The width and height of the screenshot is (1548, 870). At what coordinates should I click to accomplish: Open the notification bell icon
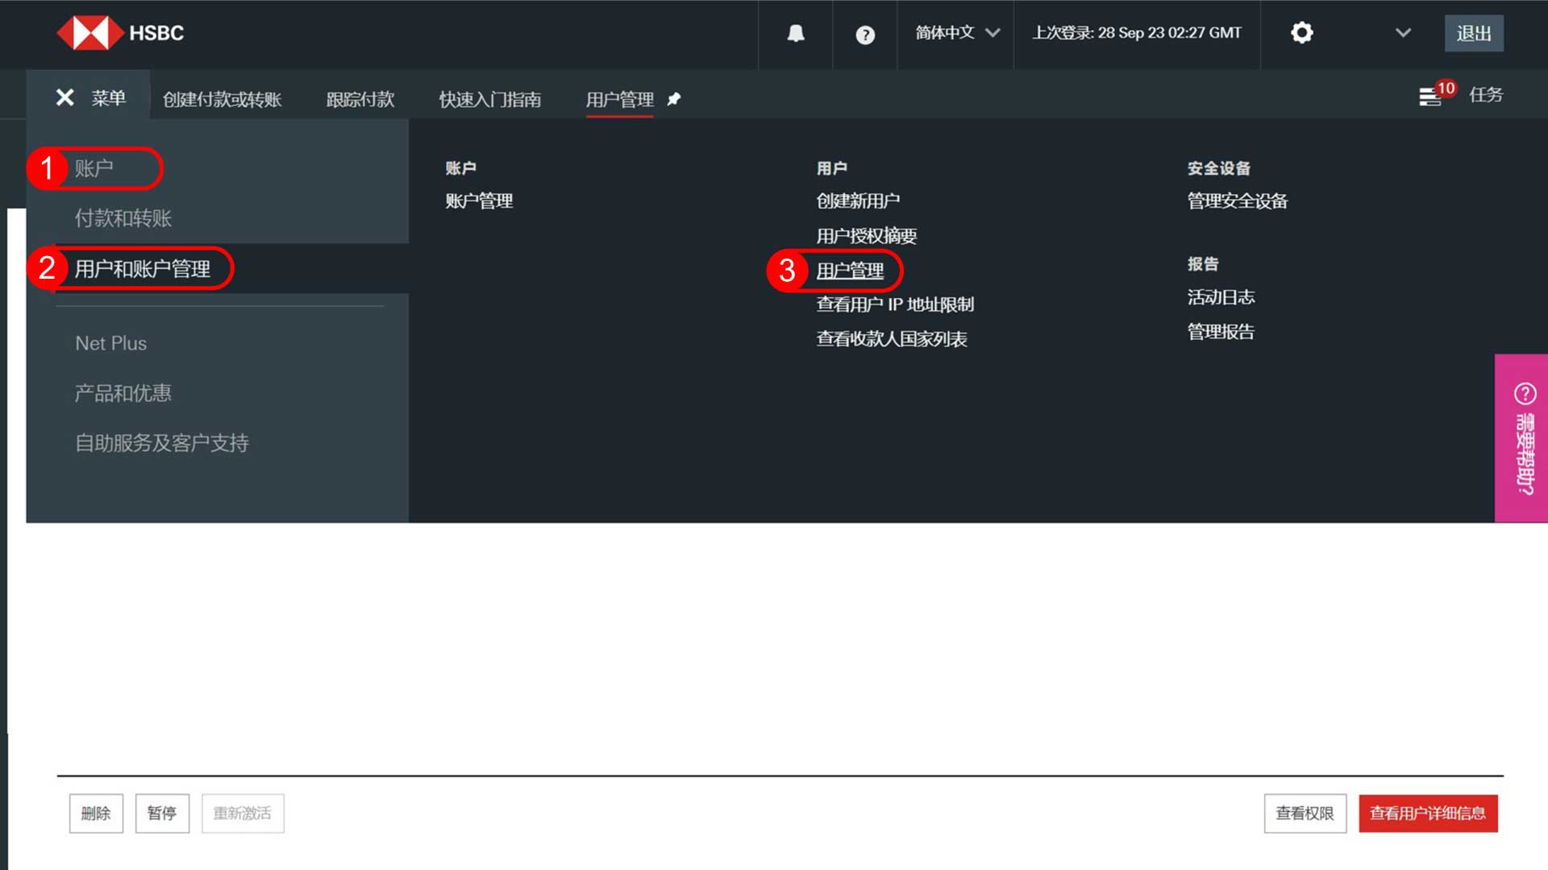point(795,34)
